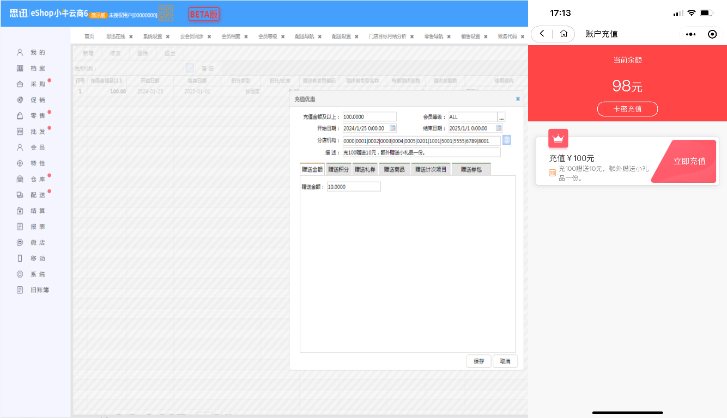The height and width of the screenshot is (418, 727).
Task: Open calendar picker for 开始日期
Action: click(393, 128)
